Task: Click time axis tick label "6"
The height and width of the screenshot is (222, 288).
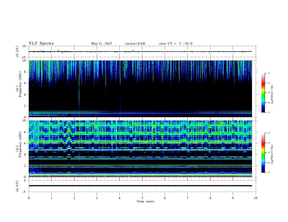Action: [165, 198]
